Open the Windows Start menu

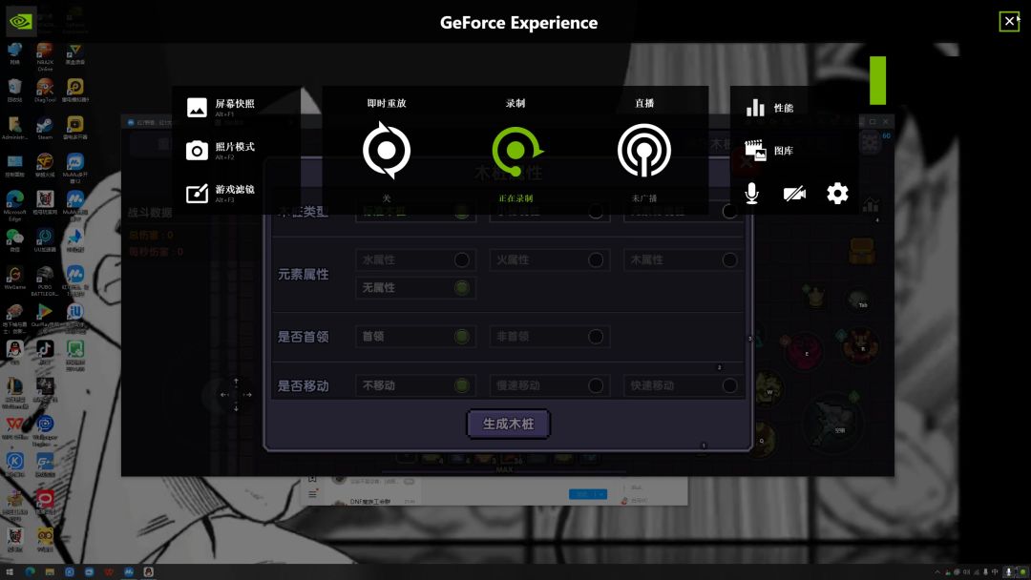point(10,572)
